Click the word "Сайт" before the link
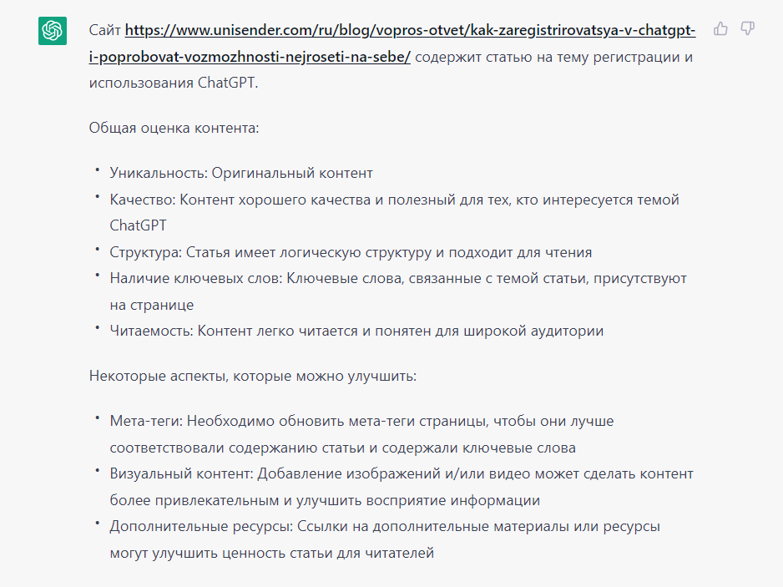Image resolution: width=783 pixels, height=587 pixels. (x=104, y=32)
